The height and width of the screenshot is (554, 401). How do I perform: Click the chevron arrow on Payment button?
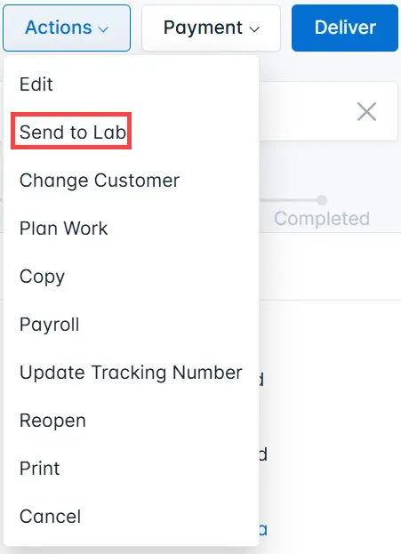(x=254, y=29)
